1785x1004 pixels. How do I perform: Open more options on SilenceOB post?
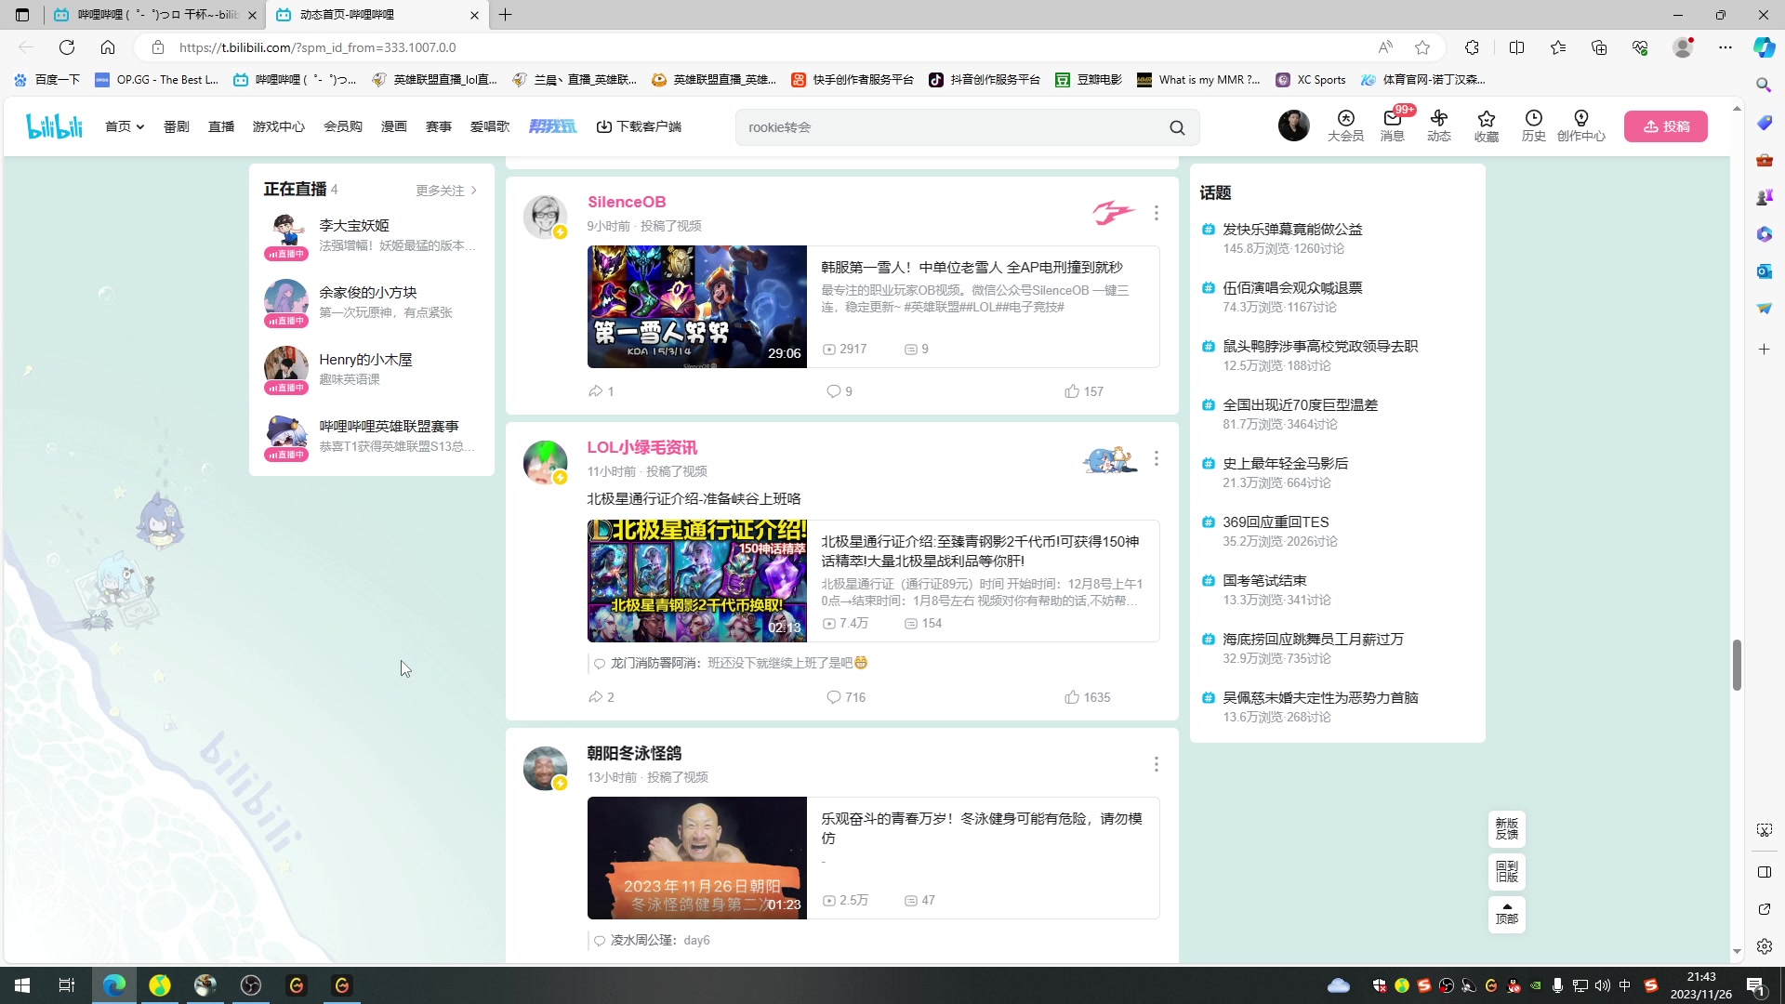[1156, 213]
